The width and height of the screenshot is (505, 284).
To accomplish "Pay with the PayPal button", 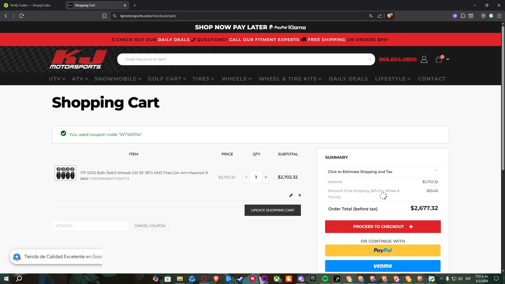I will pos(383,251).
